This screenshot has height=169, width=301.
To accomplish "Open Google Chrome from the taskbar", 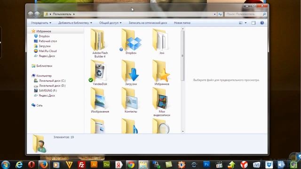I will (x=131, y=165).
